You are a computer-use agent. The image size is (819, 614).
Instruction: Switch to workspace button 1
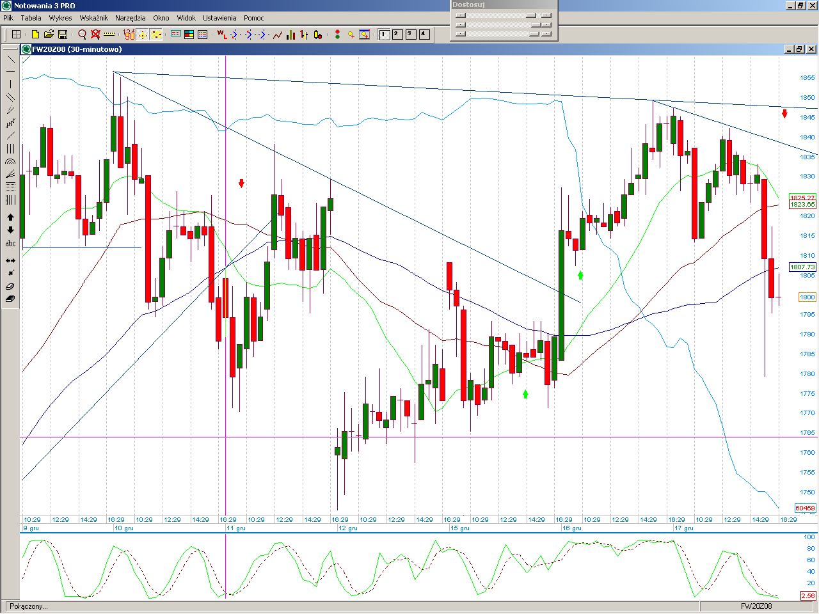[x=384, y=35]
